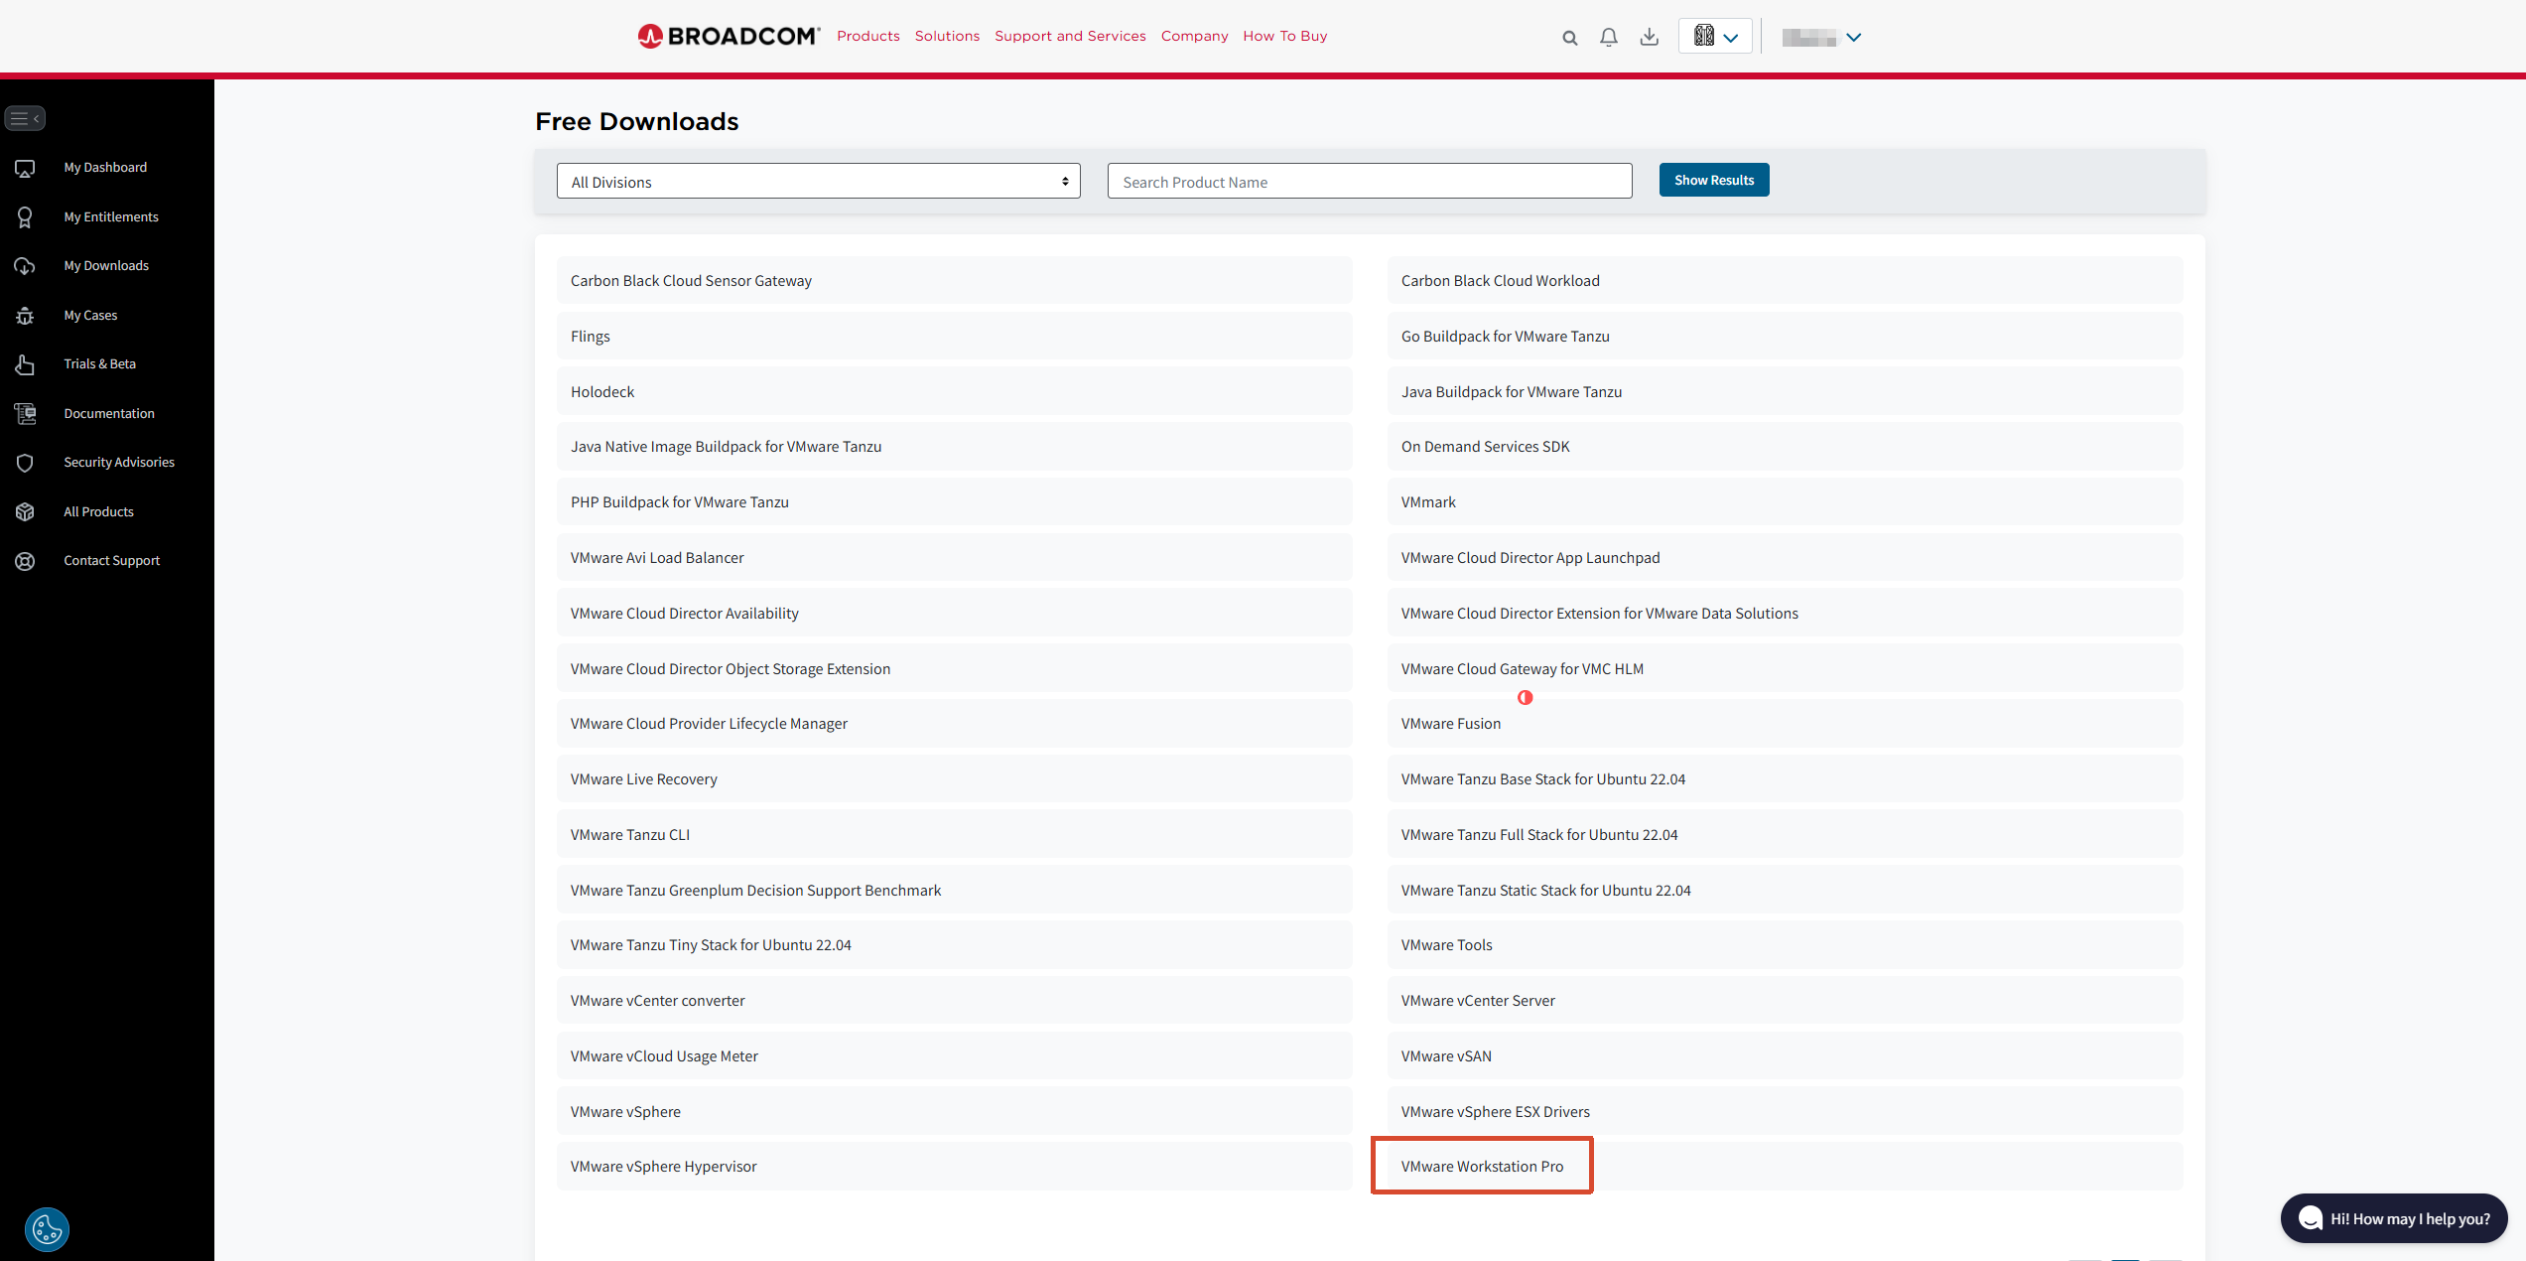Focus the Search Product Name field

click(1370, 182)
